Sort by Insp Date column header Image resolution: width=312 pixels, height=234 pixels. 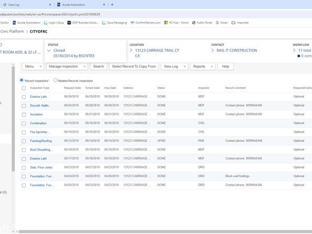pyautogui.click(x=110, y=88)
